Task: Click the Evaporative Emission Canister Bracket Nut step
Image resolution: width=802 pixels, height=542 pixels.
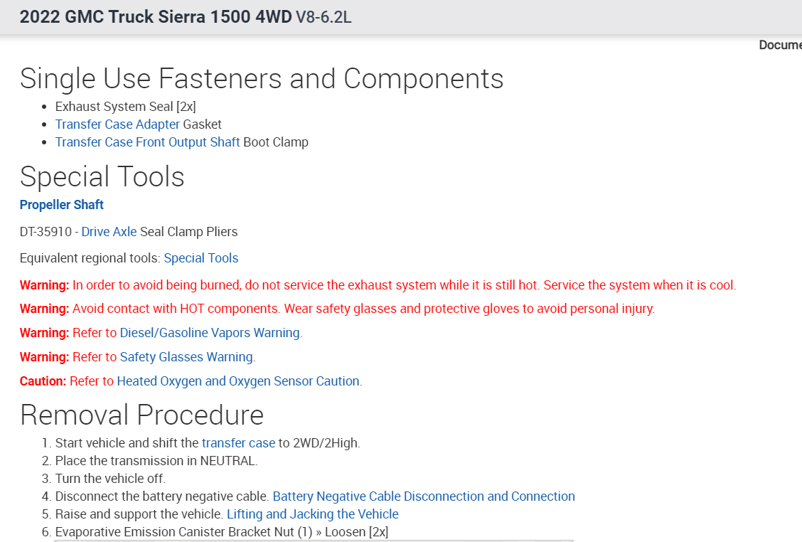Action: [221, 532]
